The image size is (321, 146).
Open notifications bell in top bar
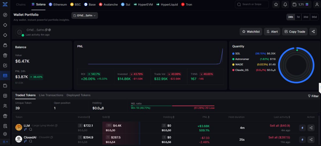point(285,5)
